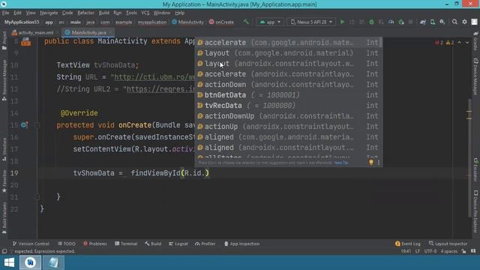Open the Project tool window sidebar
The height and width of the screenshot is (270, 480).
coord(4,40)
